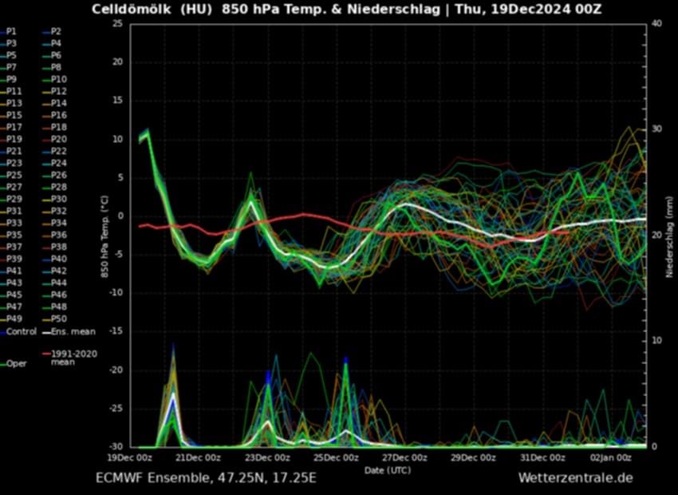
Task: Select the 19Dec 00z date tick
Action: pos(130,457)
